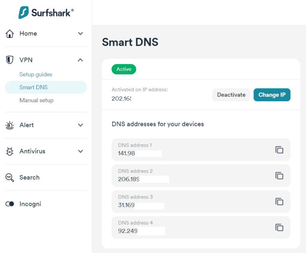Collapse the VPN section chevron

(x=80, y=60)
